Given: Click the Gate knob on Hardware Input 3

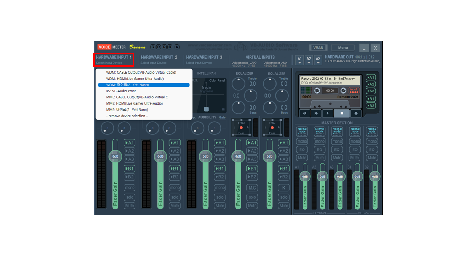Looking at the screenshot, I should click(x=214, y=128).
